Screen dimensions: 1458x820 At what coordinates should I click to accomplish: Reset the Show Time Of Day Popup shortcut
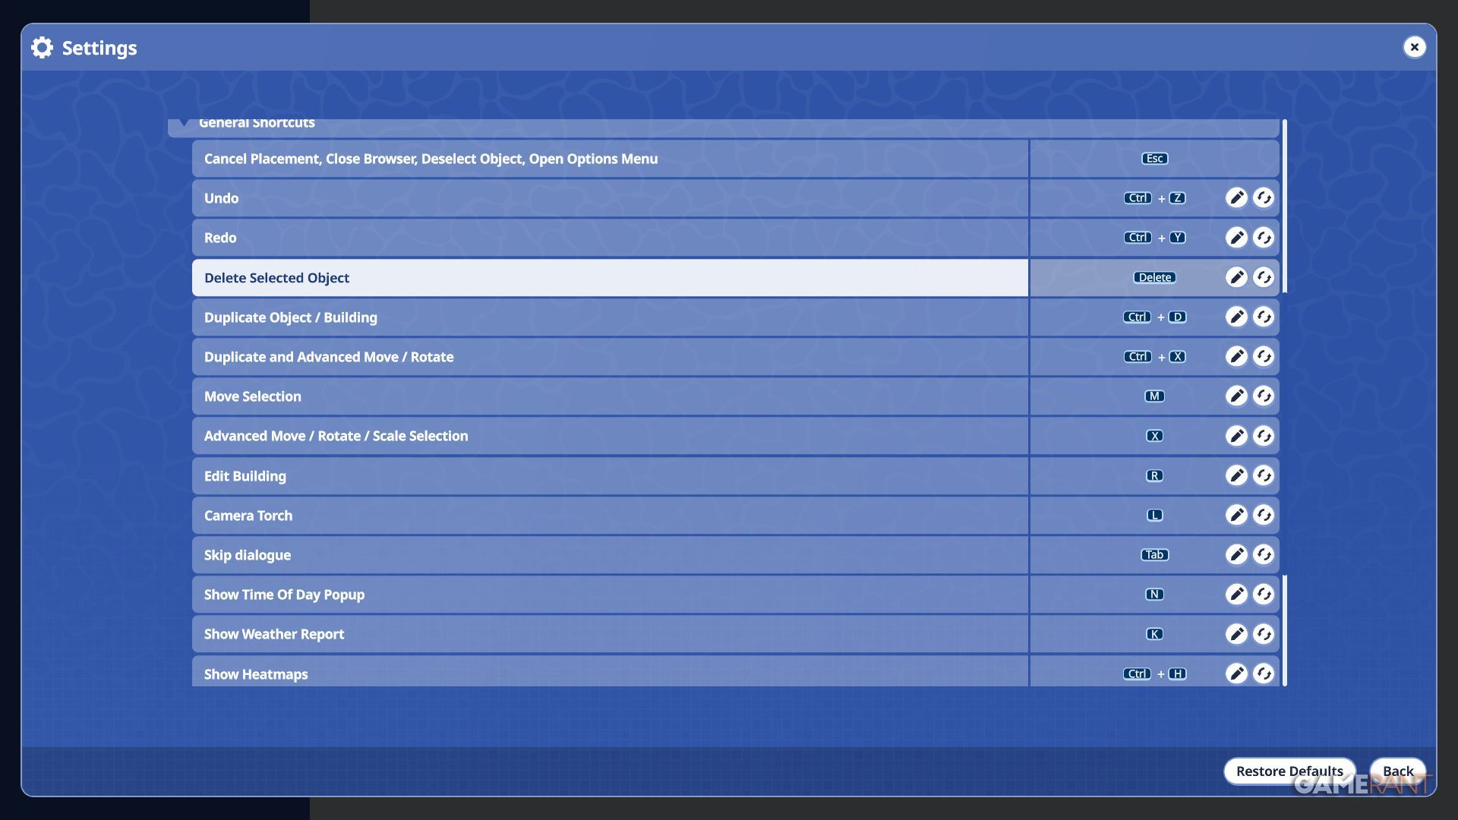point(1264,594)
